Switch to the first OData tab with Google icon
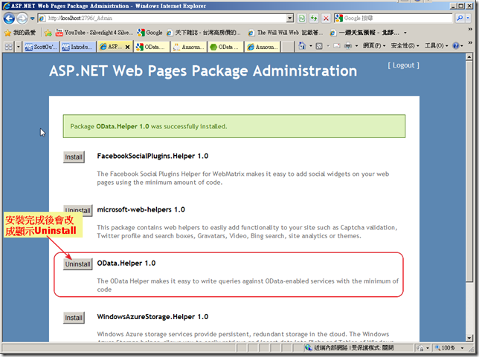 [152, 47]
